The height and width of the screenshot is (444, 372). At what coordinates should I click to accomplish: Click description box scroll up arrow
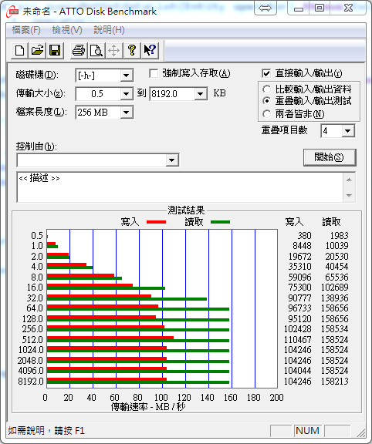point(349,180)
